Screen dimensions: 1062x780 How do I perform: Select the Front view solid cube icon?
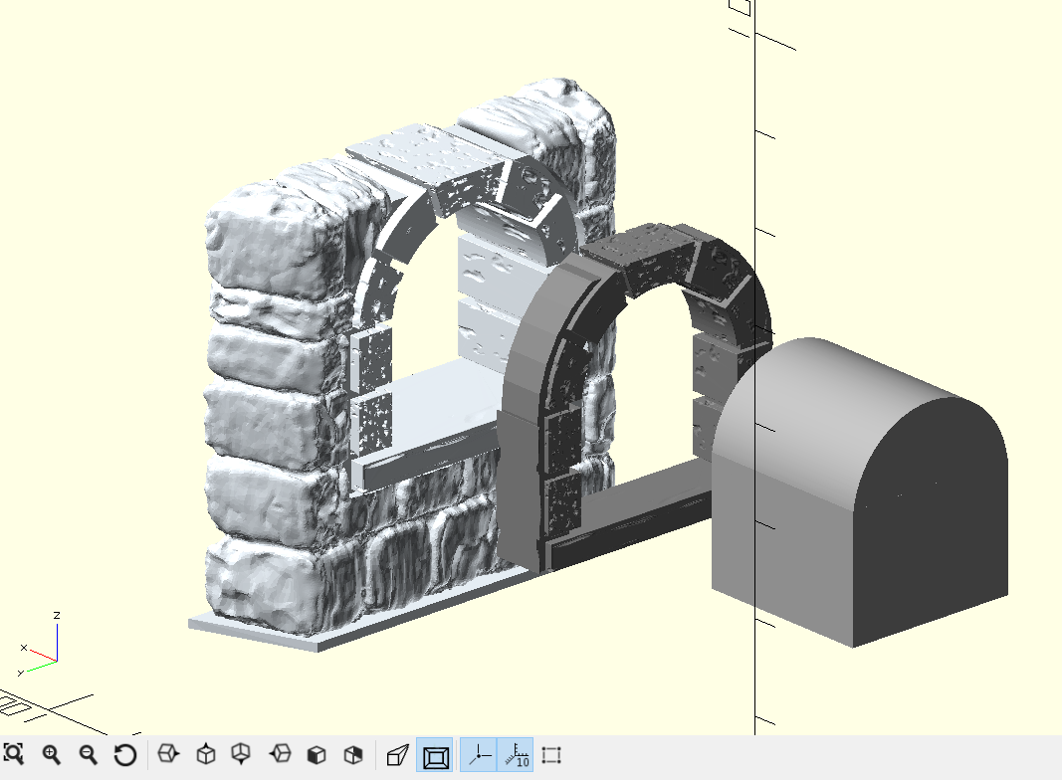tap(317, 755)
